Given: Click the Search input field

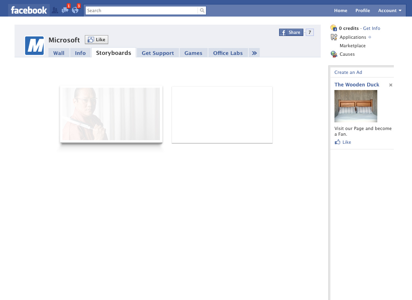Looking at the screenshot, I should point(142,10).
